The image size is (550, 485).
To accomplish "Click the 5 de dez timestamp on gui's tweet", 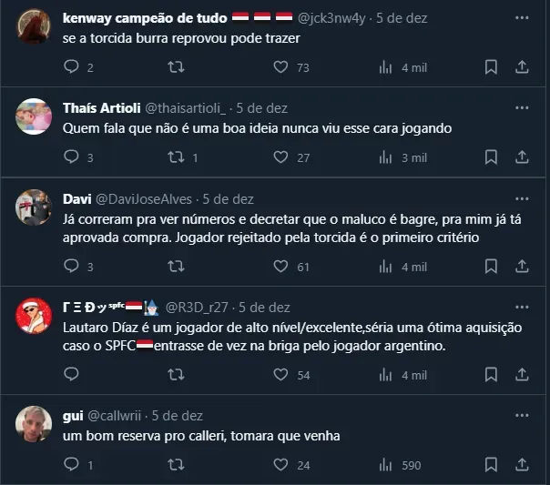I will [178, 415].
